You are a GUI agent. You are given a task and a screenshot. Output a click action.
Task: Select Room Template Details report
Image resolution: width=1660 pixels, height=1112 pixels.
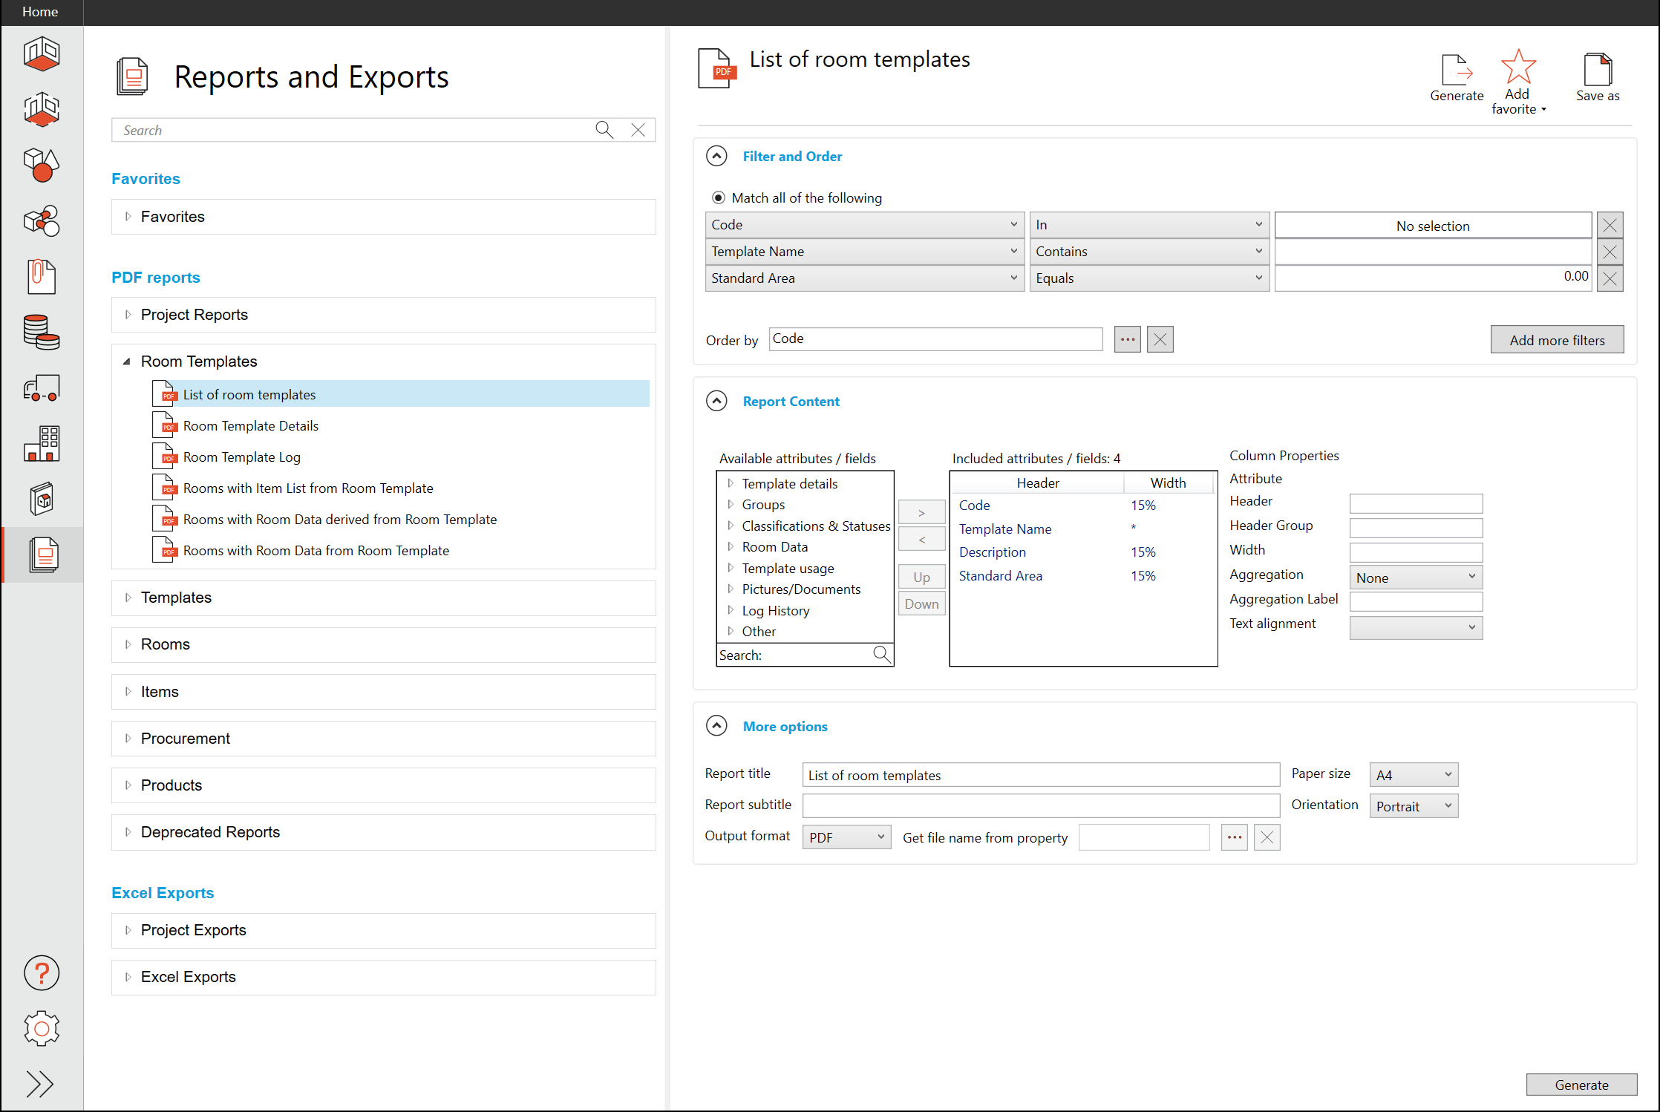[250, 426]
